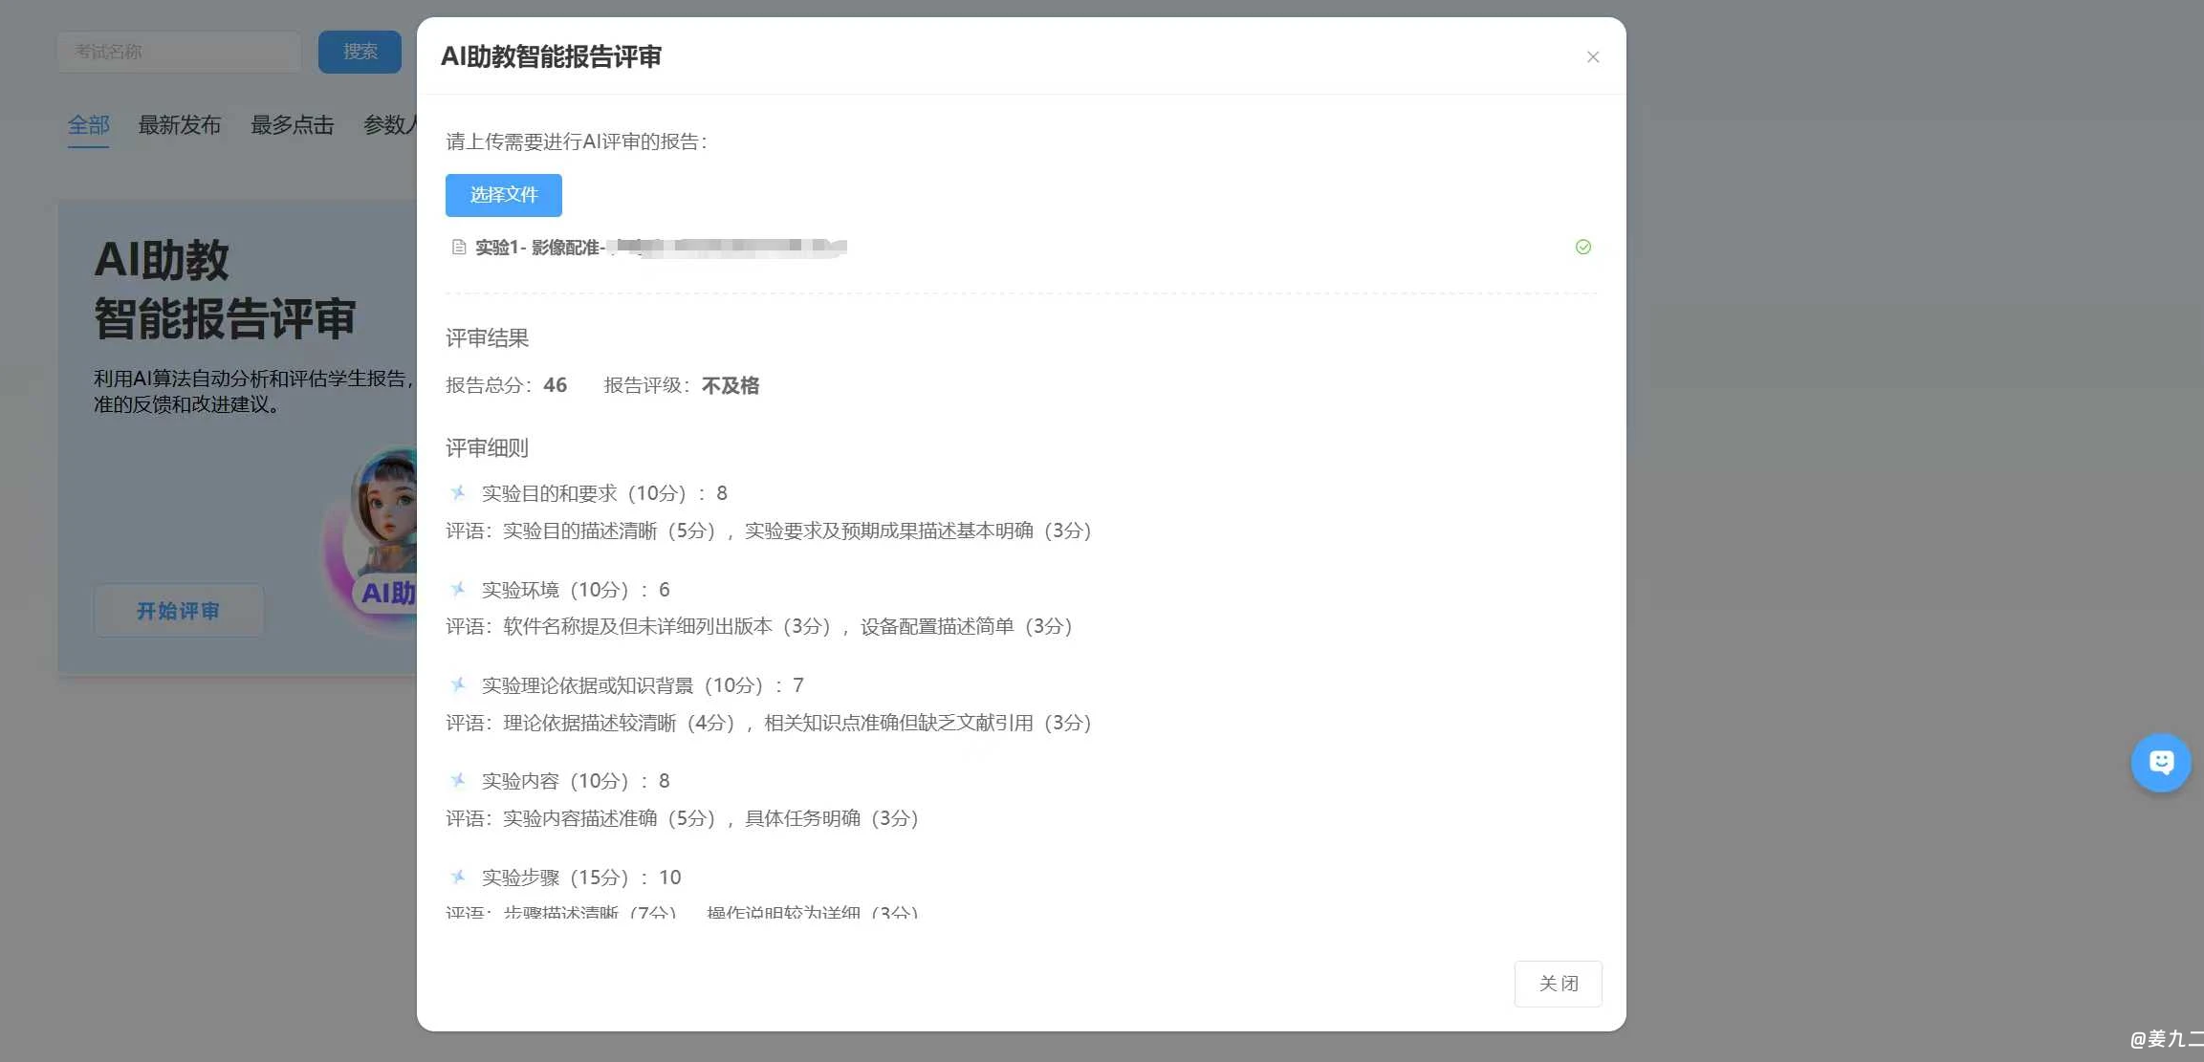
Task: Click the star icon beside 实验目的和要求
Action: pyautogui.click(x=458, y=492)
